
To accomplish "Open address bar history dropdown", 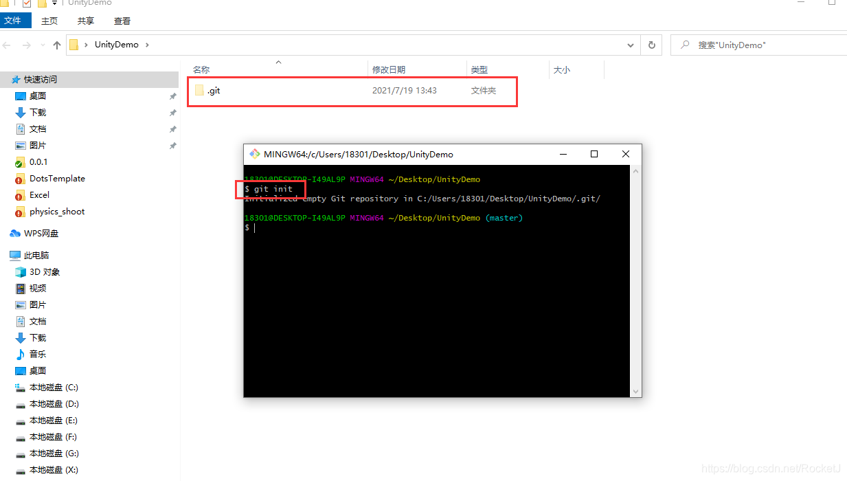I will [x=631, y=45].
